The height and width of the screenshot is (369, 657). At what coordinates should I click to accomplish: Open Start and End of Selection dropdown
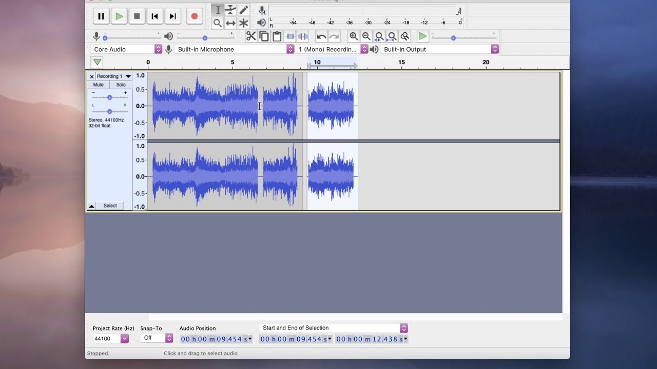pyautogui.click(x=334, y=328)
